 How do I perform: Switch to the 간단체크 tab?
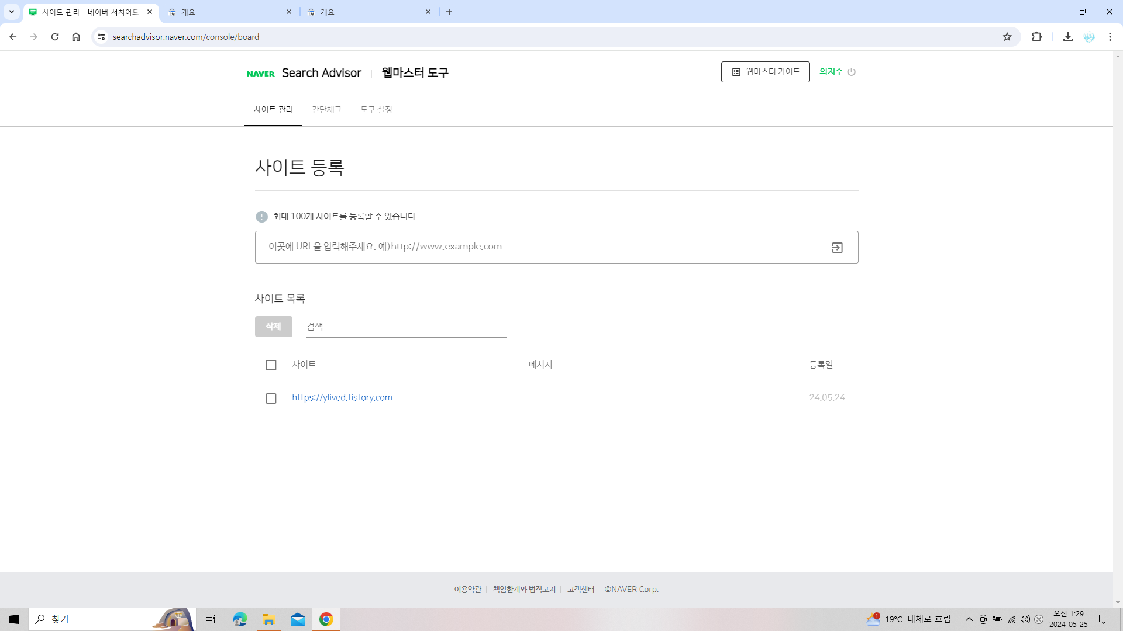[326, 110]
